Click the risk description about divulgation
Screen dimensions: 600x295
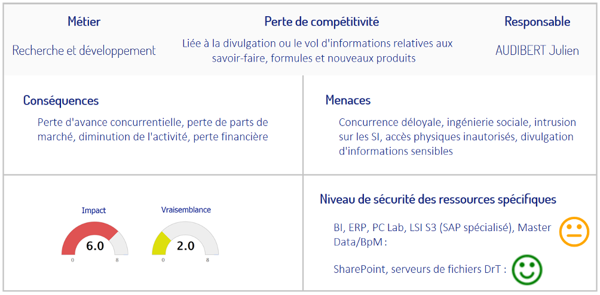[317, 51]
